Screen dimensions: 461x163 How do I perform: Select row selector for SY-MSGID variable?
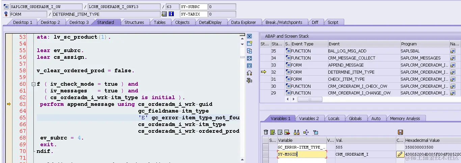[266, 154]
